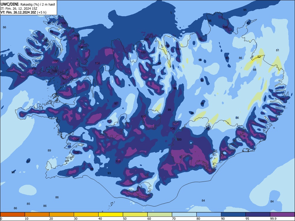
Task: Click the '89' humidity value on the map
Action: pos(49,150)
